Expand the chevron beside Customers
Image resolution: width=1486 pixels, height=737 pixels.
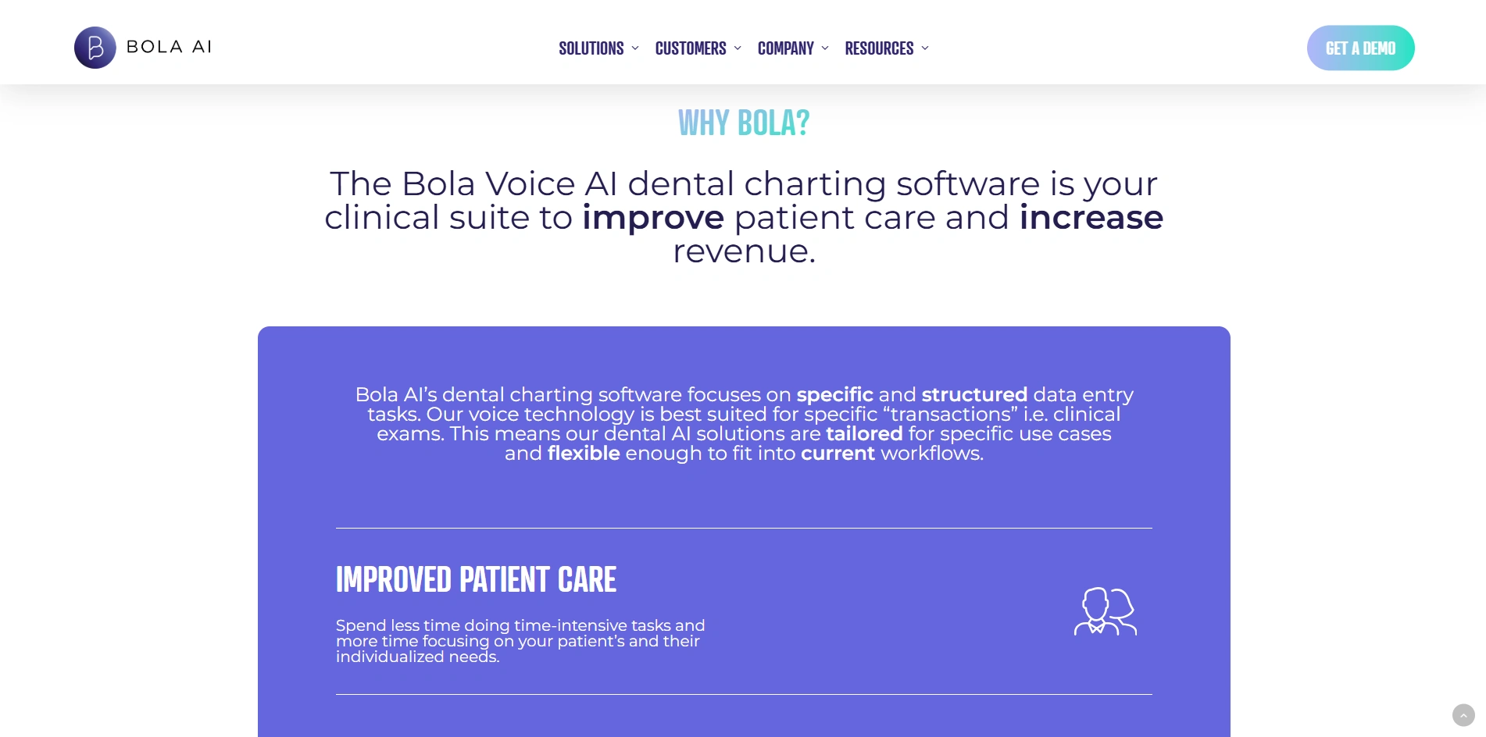[x=738, y=48]
